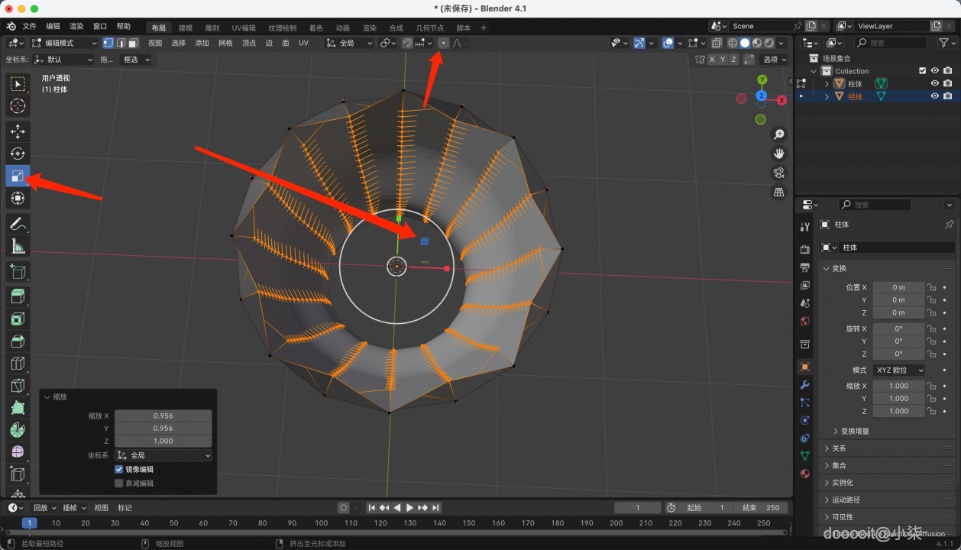
Task: Click the 结束 frame 250 field
Action: pos(759,508)
